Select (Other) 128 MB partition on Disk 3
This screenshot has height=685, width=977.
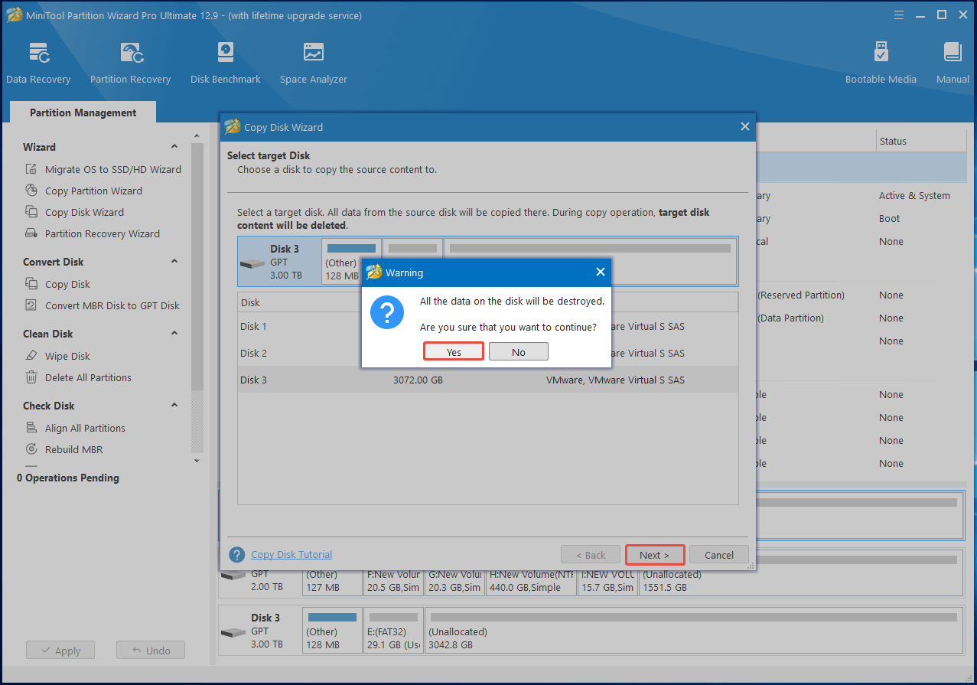[331, 631]
